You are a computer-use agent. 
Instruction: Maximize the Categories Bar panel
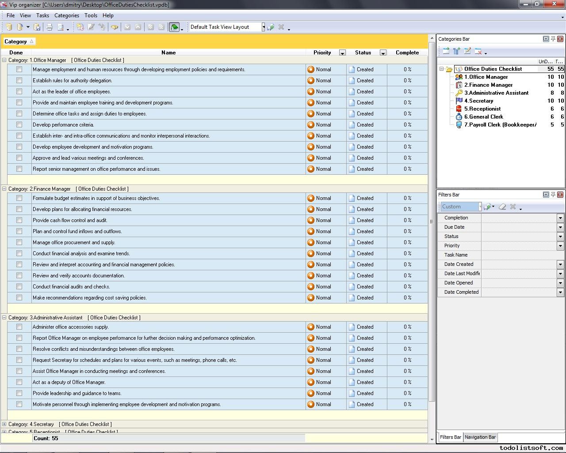click(x=546, y=39)
